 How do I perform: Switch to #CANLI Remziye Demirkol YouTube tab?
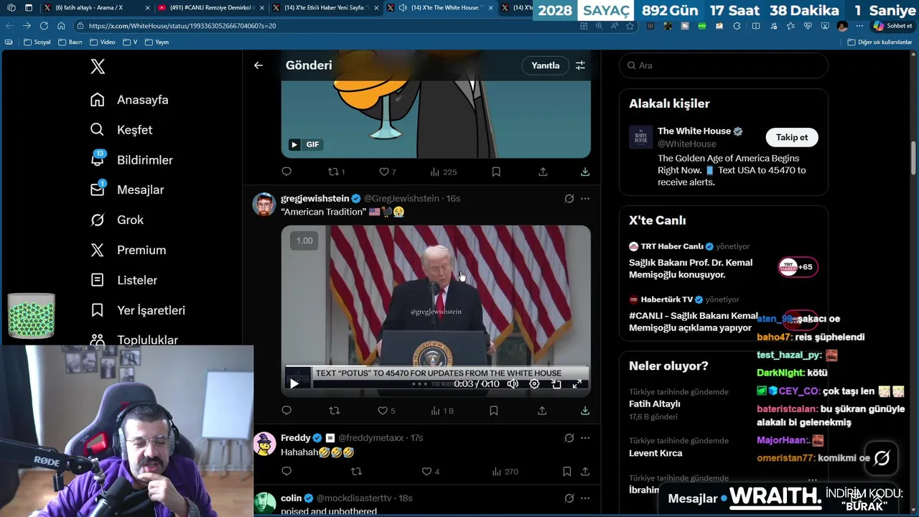point(210,7)
